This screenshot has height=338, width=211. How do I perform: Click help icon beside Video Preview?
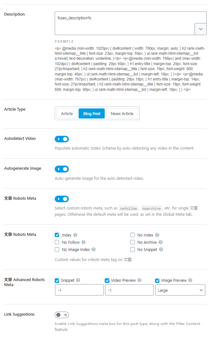click(140, 280)
